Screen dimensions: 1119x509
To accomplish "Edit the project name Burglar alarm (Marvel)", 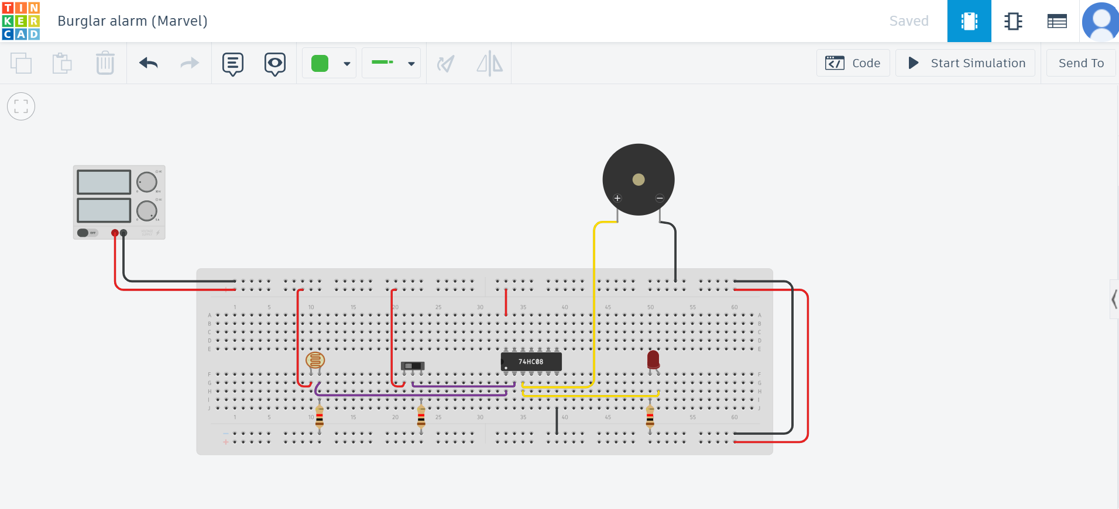I will [132, 21].
